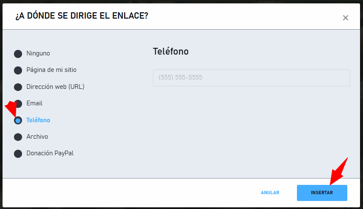This screenshot has height=209, width=363.
Task: Select the Dirección web (URL) radio button
Action: point(18,87)
